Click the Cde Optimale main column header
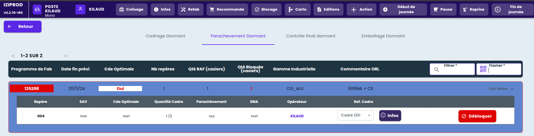The image size is (534, 136). click(x=119, y=69)
